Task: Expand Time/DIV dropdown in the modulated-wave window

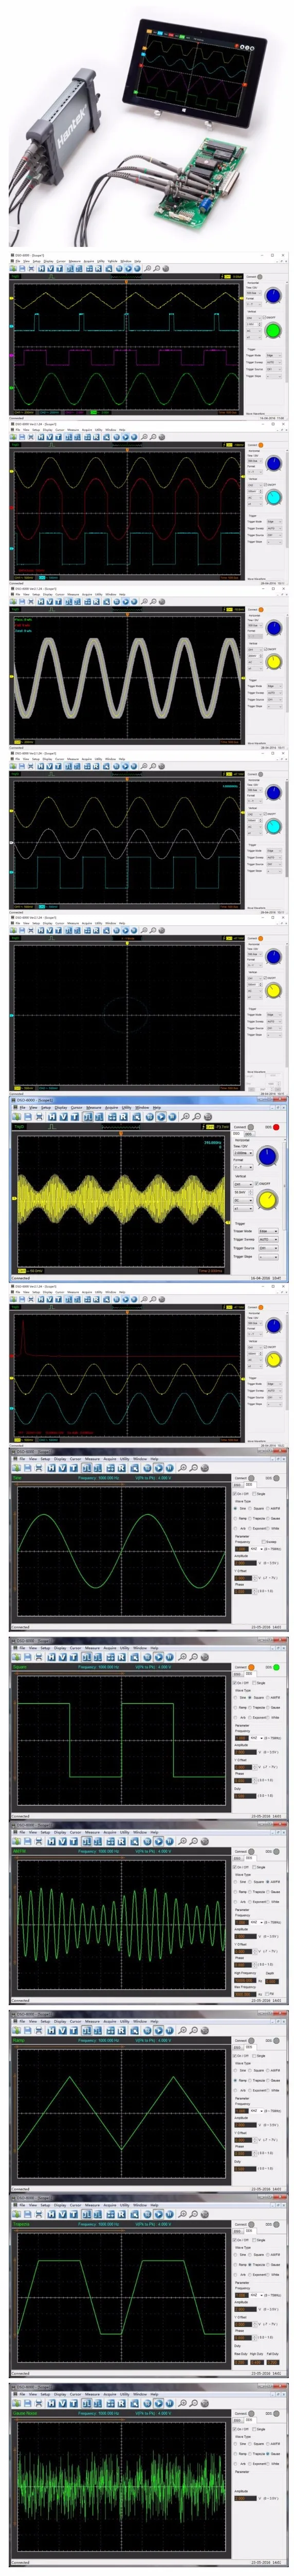Action: [243, 1153]
